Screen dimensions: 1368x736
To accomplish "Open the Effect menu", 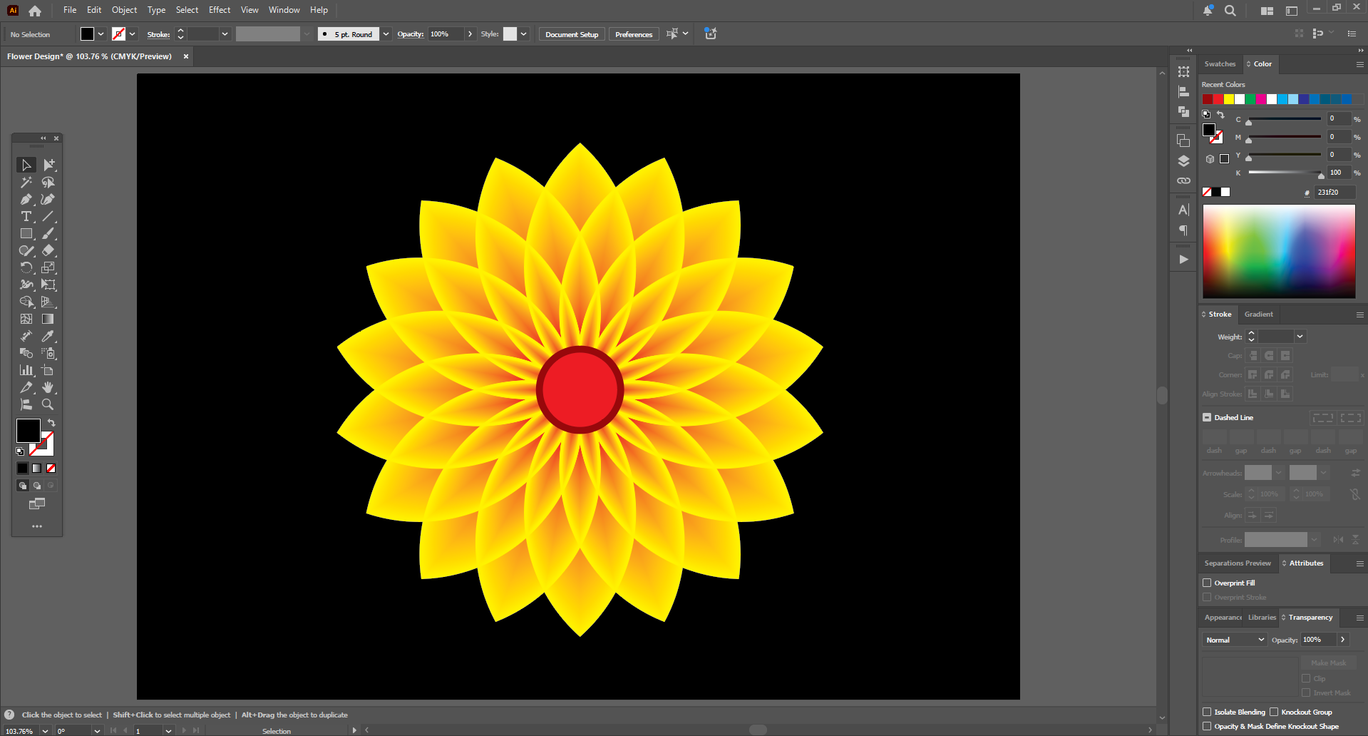I will [x=220, y=10].
